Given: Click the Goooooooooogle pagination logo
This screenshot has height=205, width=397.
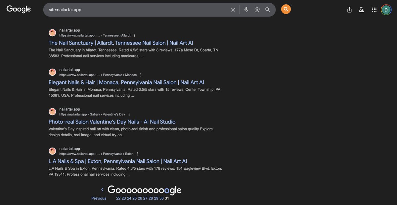Looking at the screenshot, I should (x=145, y=190).
